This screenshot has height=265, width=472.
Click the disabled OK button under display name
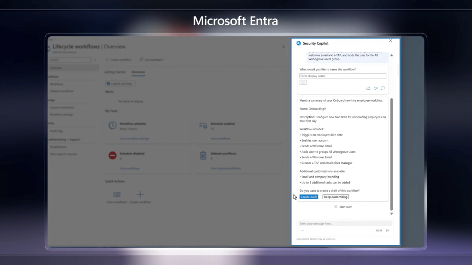(303, 82)
